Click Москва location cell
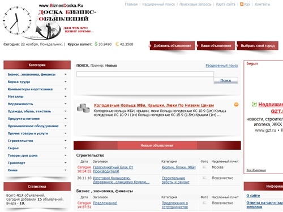283x212 pixels. pos(217,167)
